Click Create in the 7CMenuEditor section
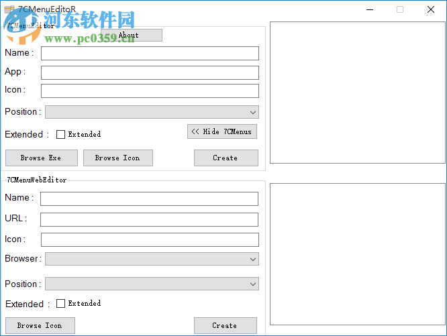The width and height of the screenshot is (447, 336). 226,158
